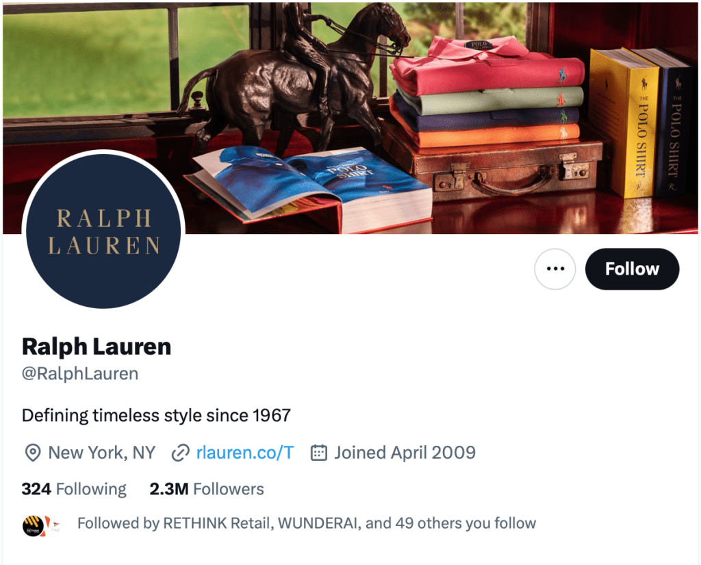Click the Ralph Lauren display name

(x=96, y=347)
